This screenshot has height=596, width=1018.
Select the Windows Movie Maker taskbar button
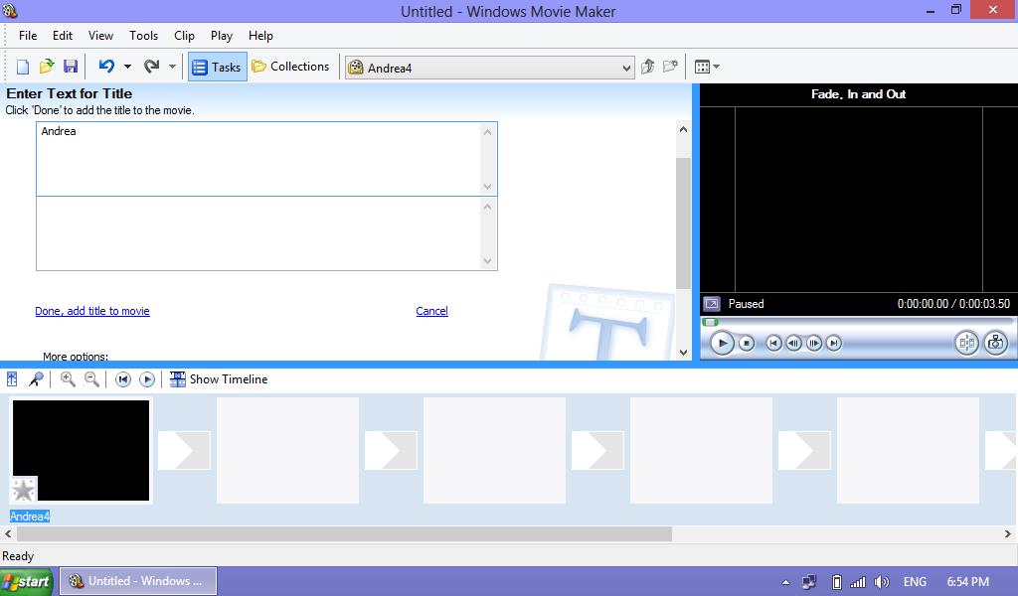click(x=138, y=581)
